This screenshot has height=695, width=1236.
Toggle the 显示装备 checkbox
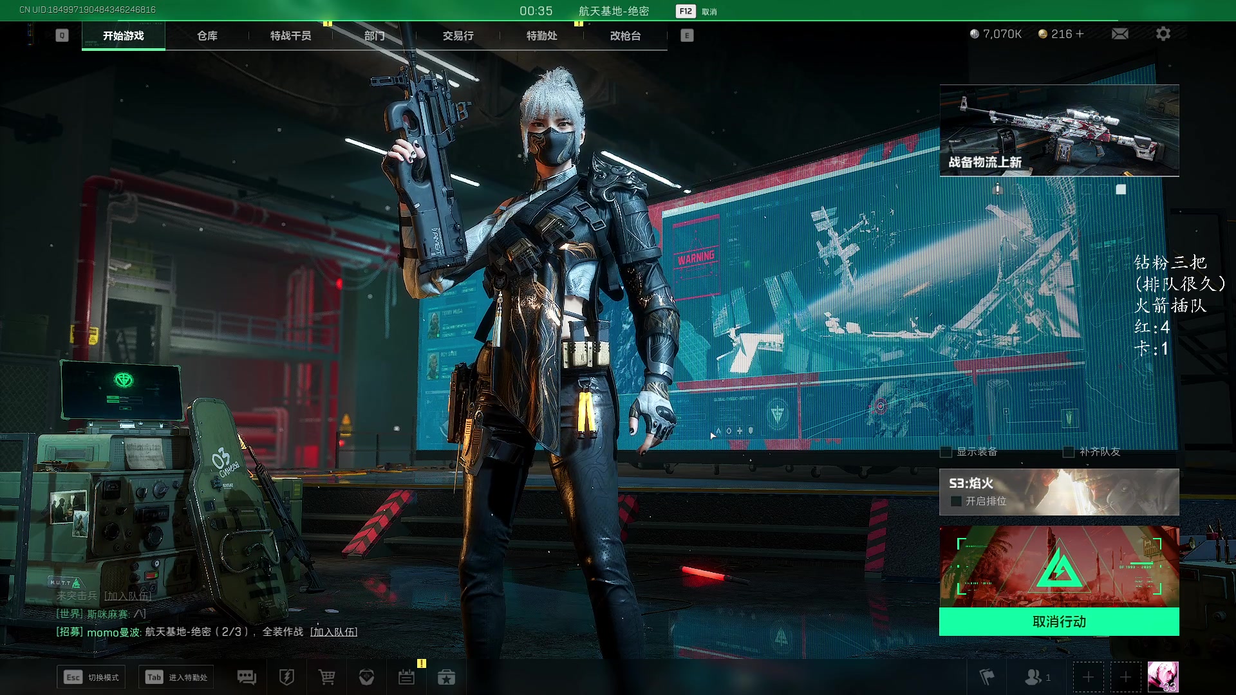coord(946,452)
